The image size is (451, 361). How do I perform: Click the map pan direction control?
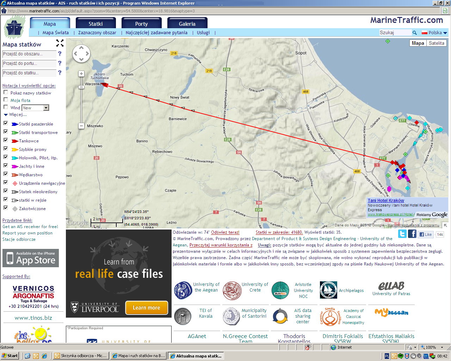81,54
